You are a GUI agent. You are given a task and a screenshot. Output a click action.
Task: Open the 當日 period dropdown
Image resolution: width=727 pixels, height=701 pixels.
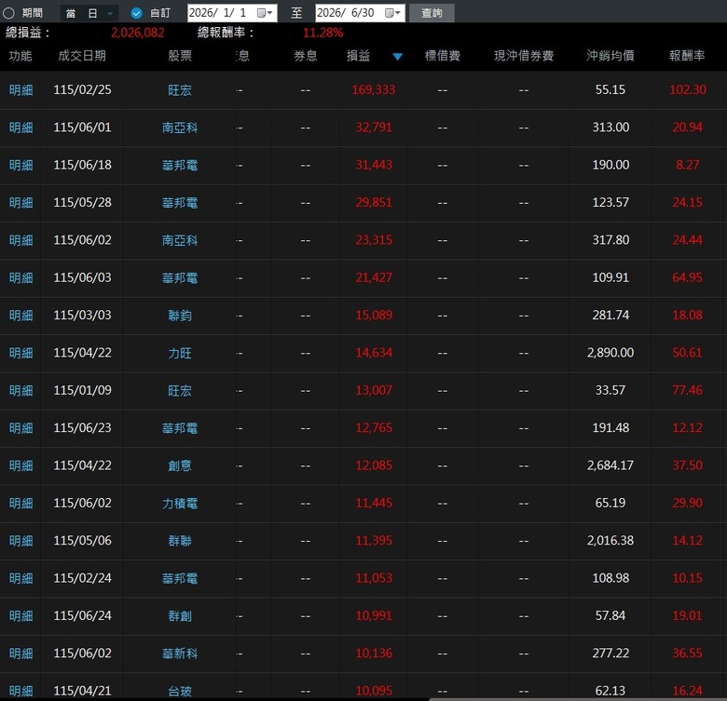coord(89,13)
